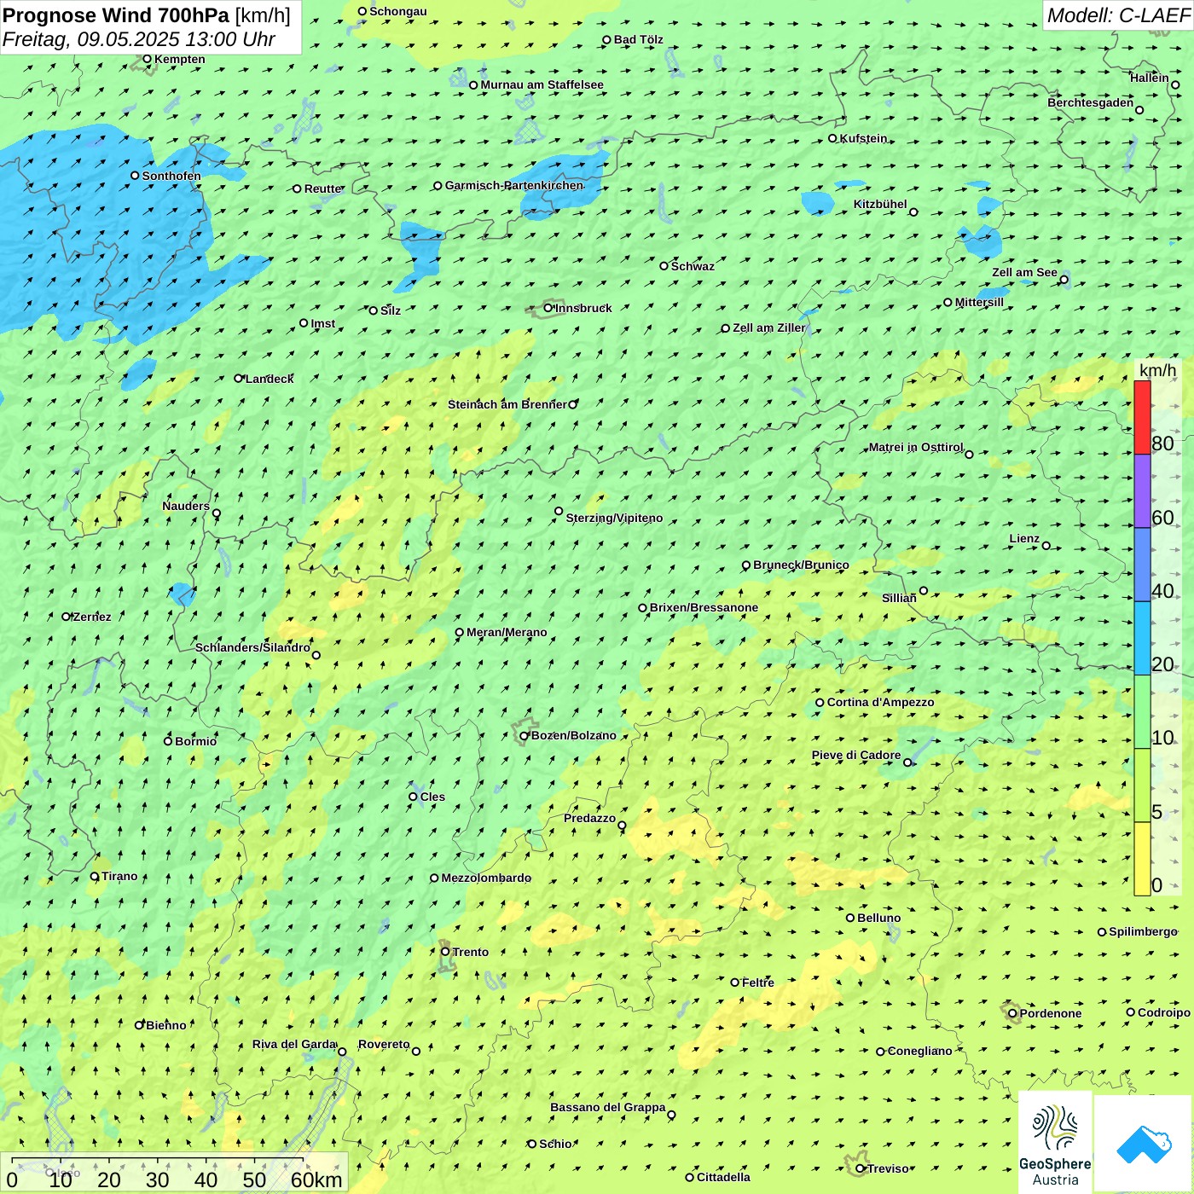Select the Treviso label
The image size is (1194, 1194).
889,1168
